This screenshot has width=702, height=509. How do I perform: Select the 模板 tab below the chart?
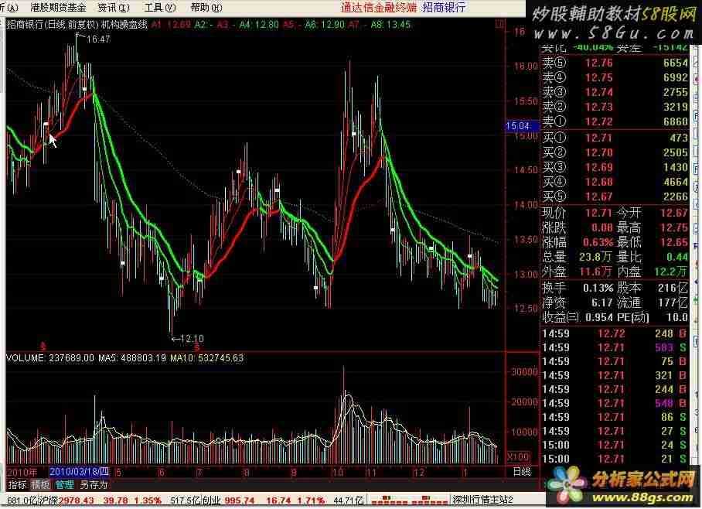(41, 485)
